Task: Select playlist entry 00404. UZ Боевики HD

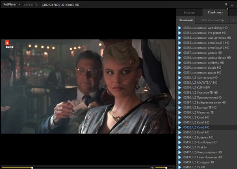Action: pos(207,137)
